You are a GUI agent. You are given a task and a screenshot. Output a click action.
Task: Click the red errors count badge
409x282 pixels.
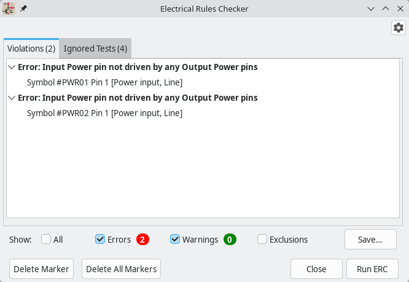(x=142, y=240)
